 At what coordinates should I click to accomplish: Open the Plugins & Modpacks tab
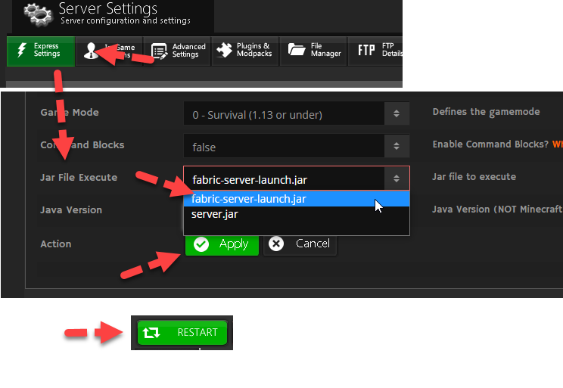[x=245, y=51]
